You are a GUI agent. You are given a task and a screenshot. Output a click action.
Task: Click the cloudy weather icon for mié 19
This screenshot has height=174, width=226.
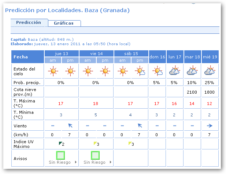point(210,71)
